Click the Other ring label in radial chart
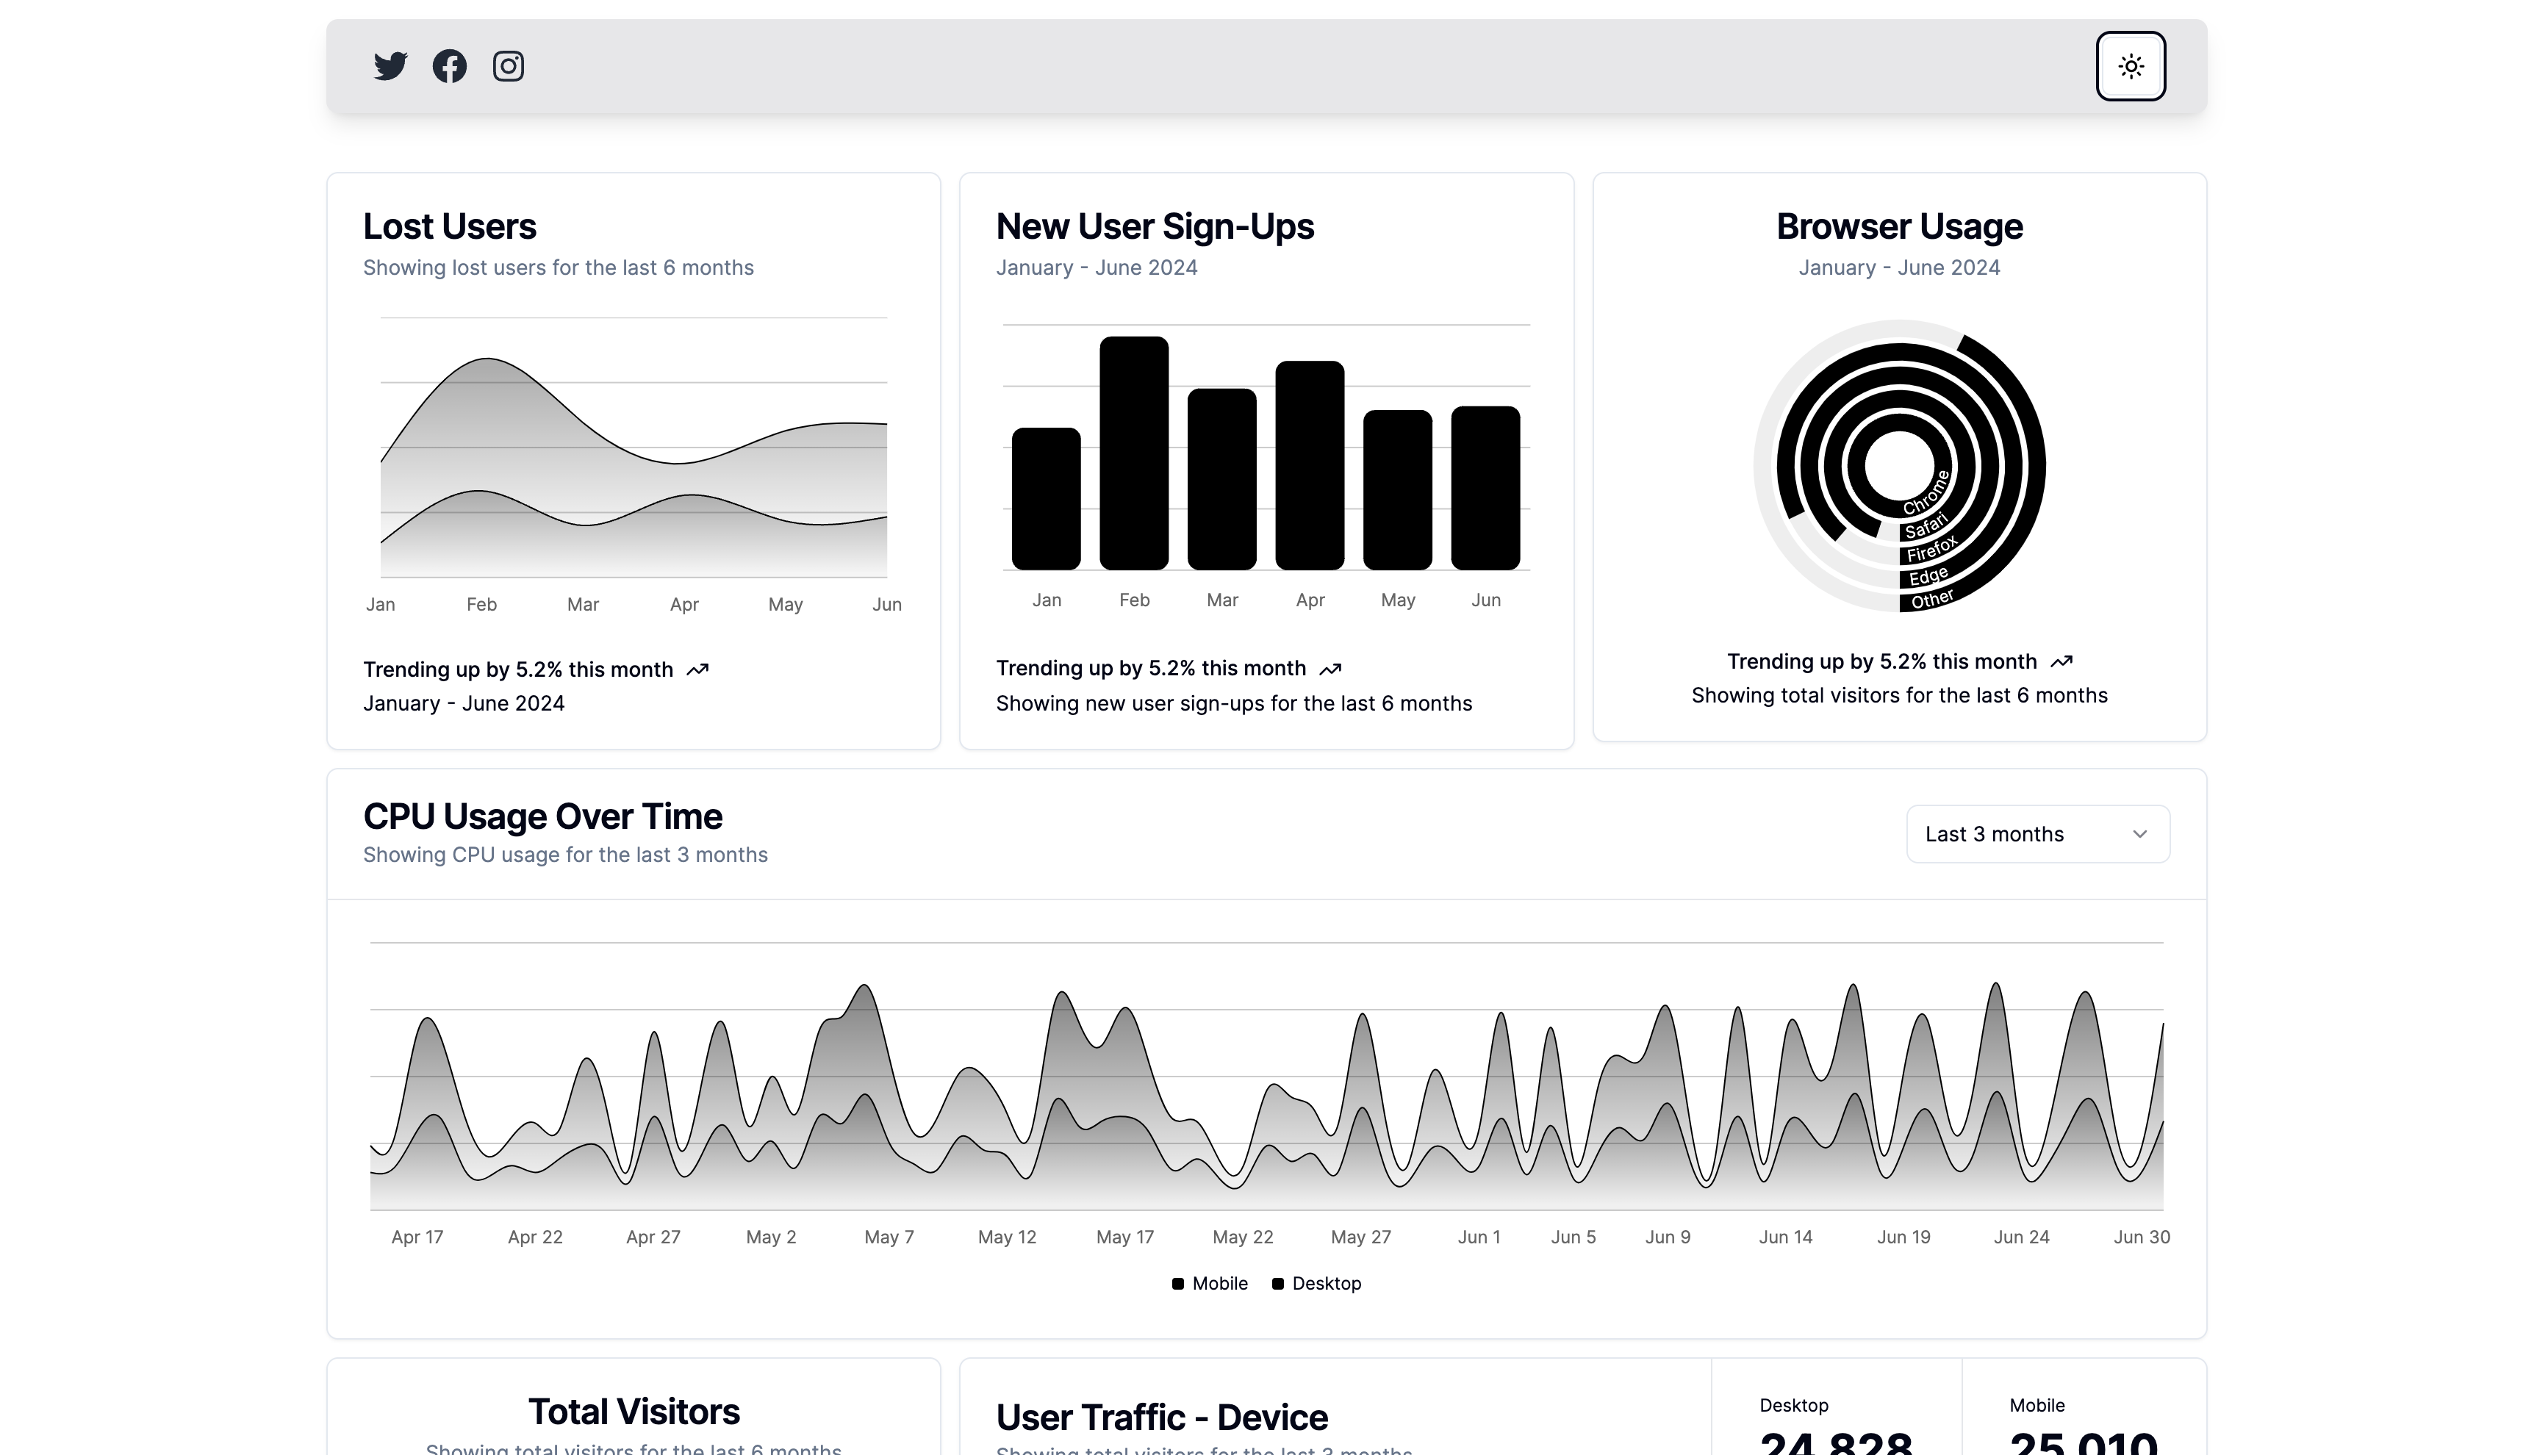Screen dimensions: 2537x1455 [1932, 600]
